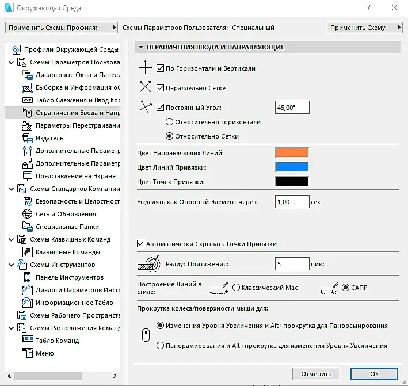Click the Диалоги Параметров Инструментов icon
408x386 pixels.
[x=27, y=290]
